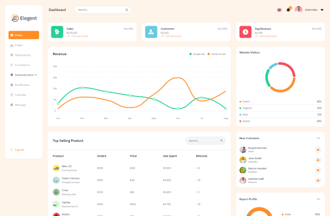Expand the Authentication sidebar menu

click(24, 75)
